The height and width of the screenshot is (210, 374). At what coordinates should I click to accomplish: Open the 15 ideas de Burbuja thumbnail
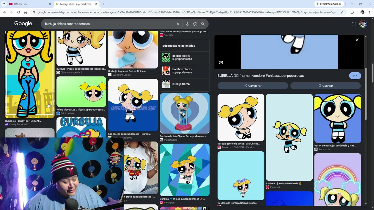coord(241,176)
